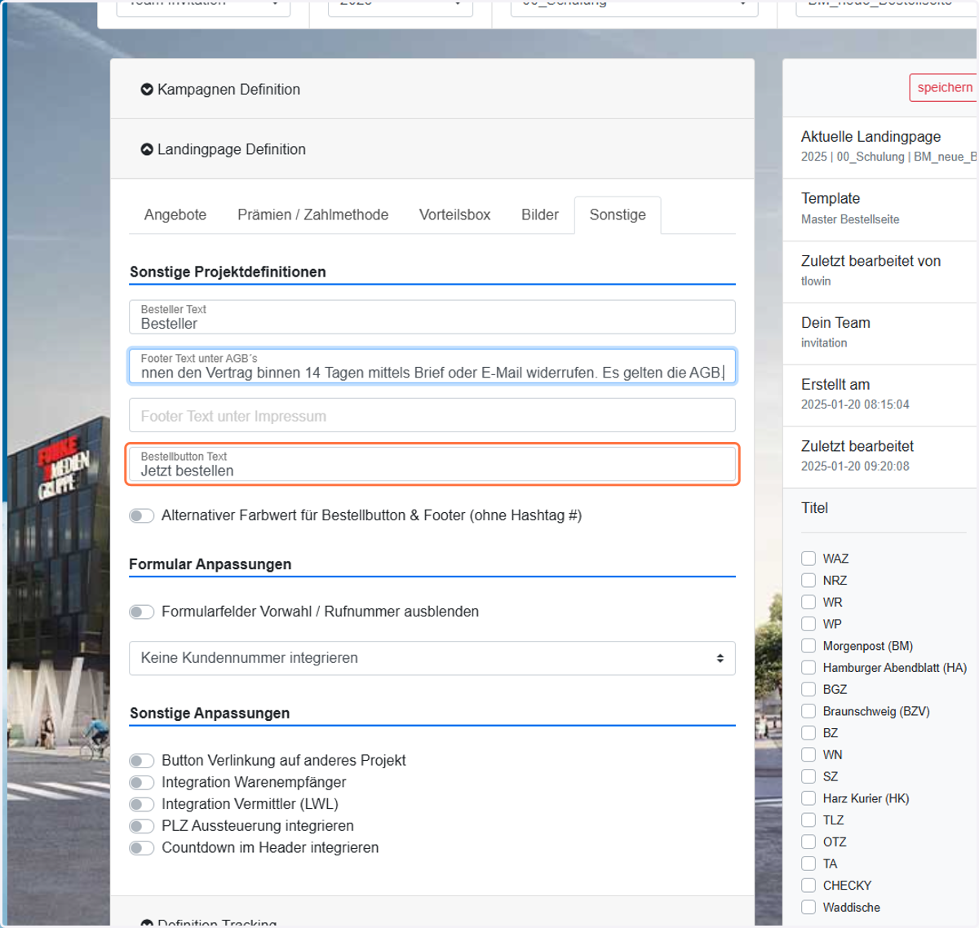This screenshot has width=979, height=928.
Task: Check the OTZ checkbox
Action: (x=808, y=842)
